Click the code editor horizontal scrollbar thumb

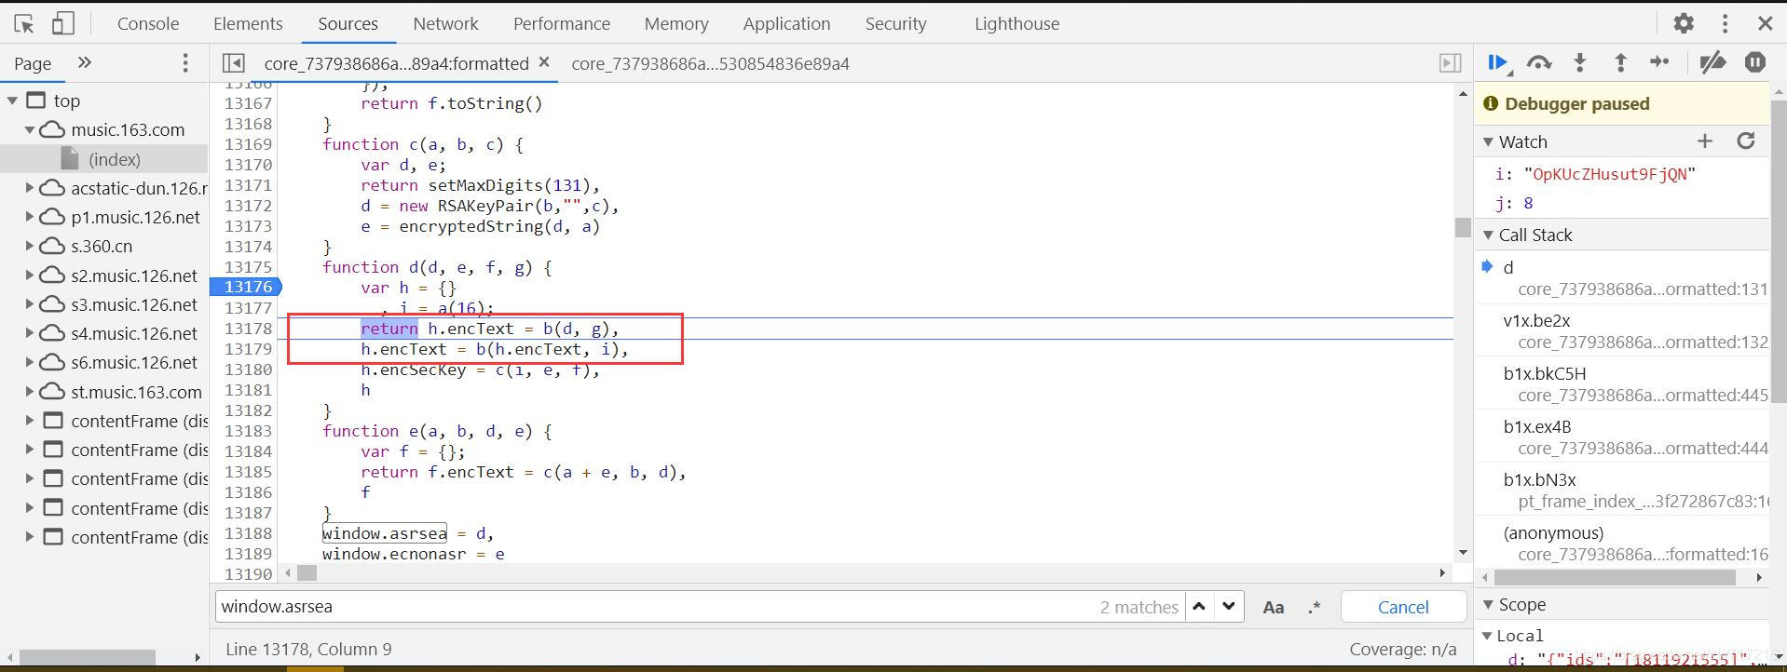[307, 573]
